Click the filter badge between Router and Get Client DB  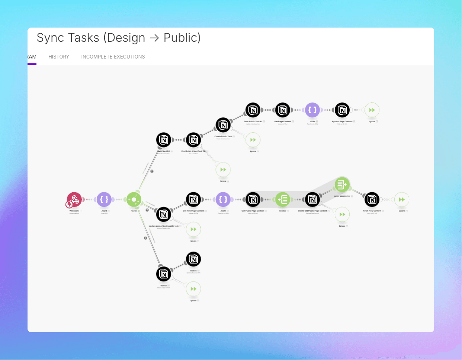[151, 171]
